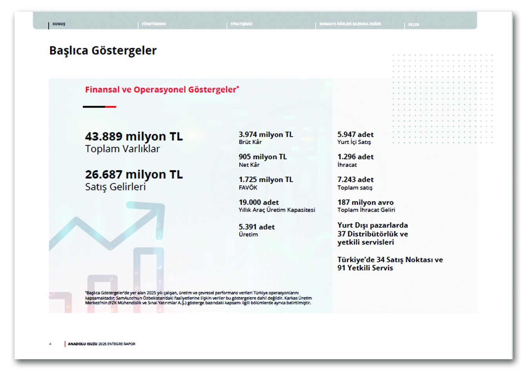
Task: Open the SUNUŞ section tab
Action: click(59, 24)
